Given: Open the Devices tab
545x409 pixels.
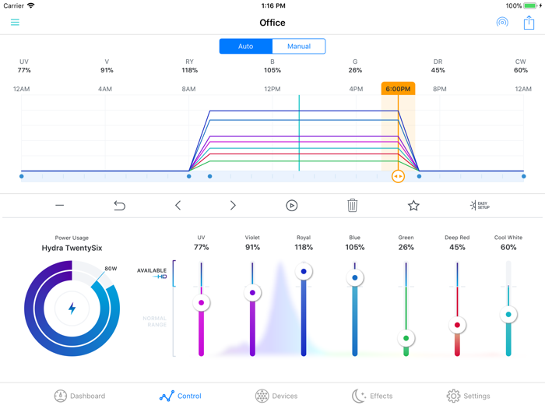Looking at the screenshot, I should (276, 396).
